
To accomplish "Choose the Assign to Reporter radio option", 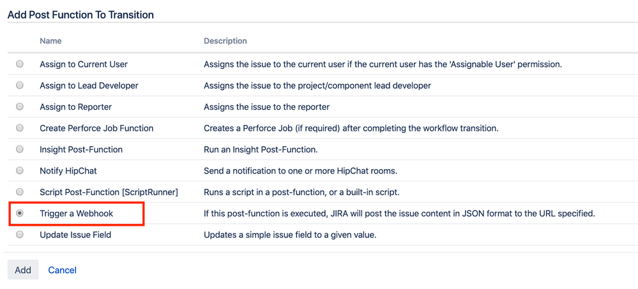I will pos(20,107).
